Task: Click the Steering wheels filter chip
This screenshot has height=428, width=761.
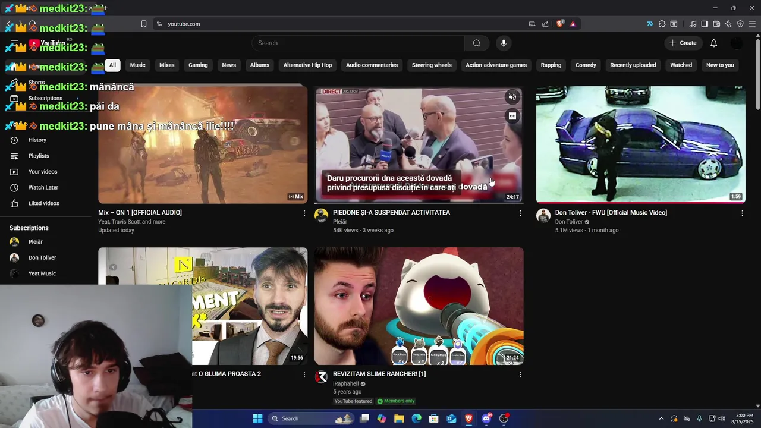Action: pos(432,65)
